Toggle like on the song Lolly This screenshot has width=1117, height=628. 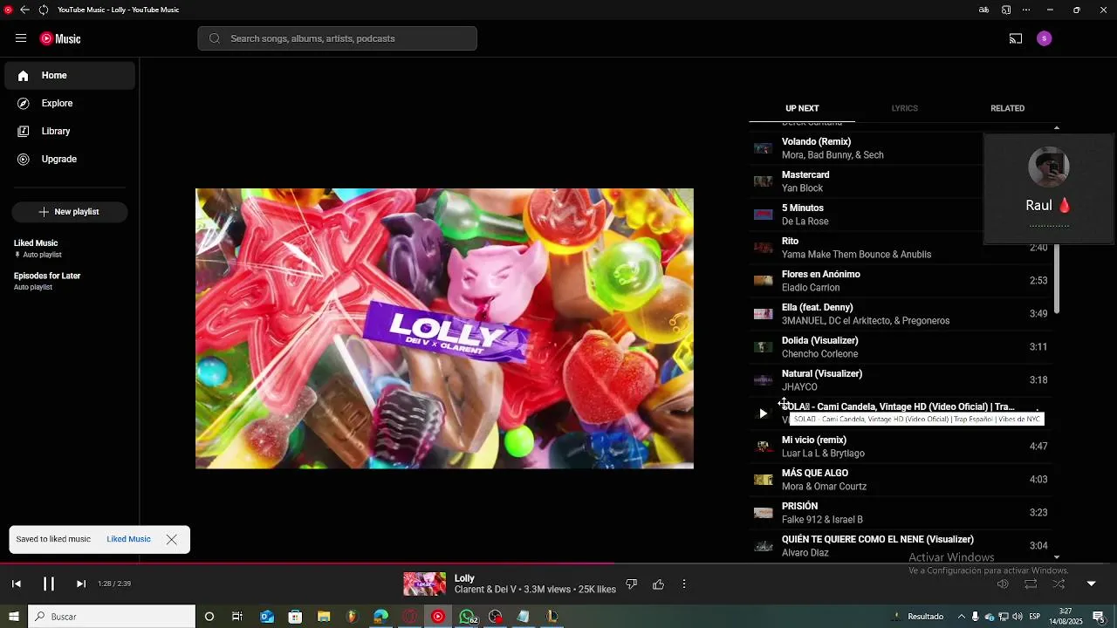(658, 584)
